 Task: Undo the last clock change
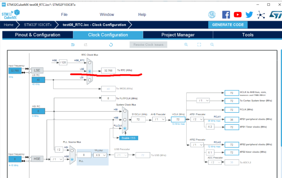pyautogui.click(x=73, y=44)
